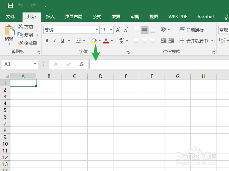Open the font name dropdown 等线
Image resolution: width=229 pixels, height=171 pixels.
tap(97, 30)
